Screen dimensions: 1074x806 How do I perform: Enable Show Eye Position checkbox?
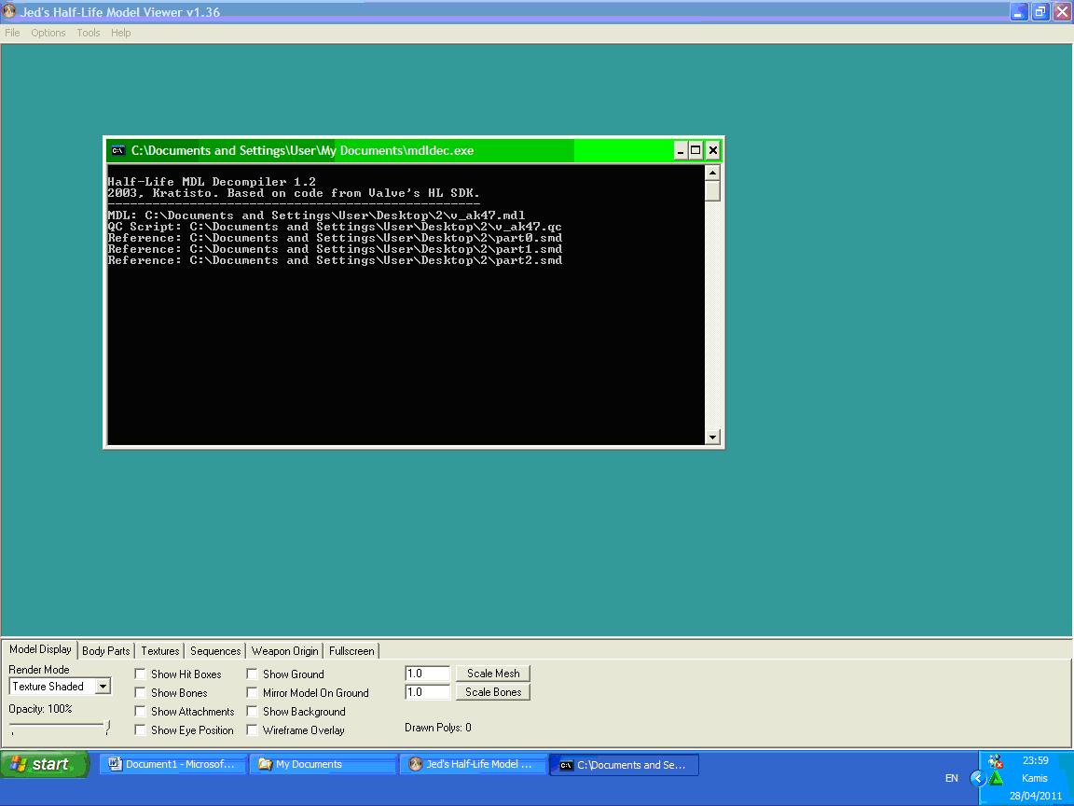pyautogui.click(x=141, y=730)
